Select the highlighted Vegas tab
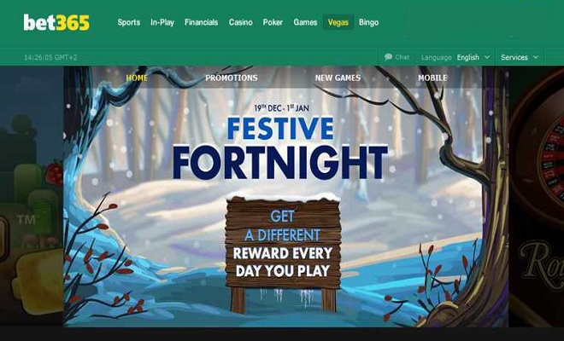564x341 pixels. (x=338, y=22)
